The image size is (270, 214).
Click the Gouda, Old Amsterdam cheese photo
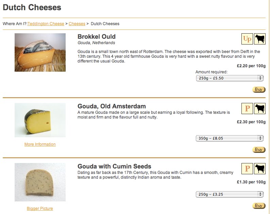pos(40,120)
